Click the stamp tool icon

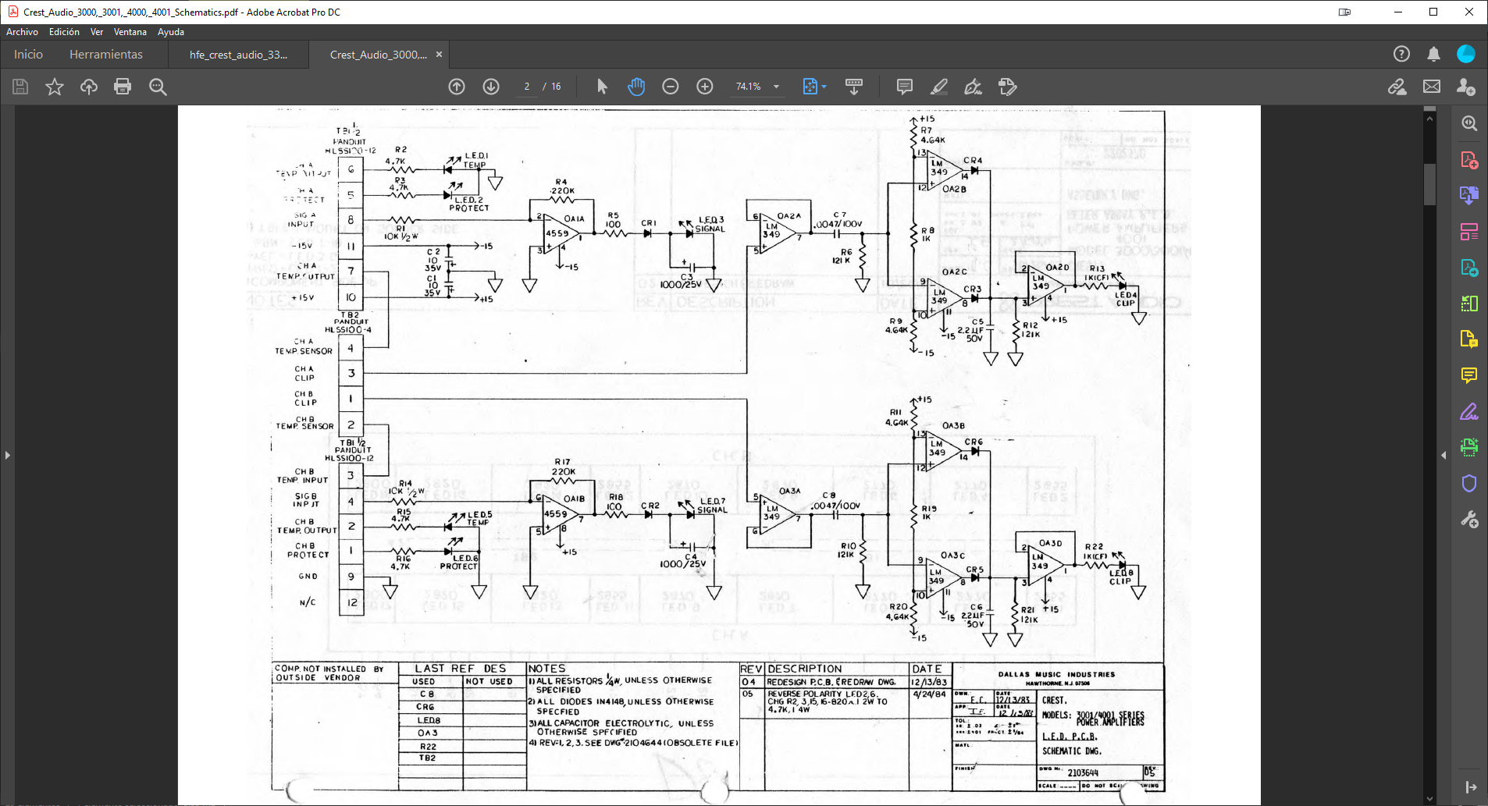[1008, 87]
